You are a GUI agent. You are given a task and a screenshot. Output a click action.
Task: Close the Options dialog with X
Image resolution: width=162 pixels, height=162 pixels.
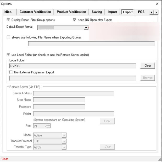click(x=157, y=4)
